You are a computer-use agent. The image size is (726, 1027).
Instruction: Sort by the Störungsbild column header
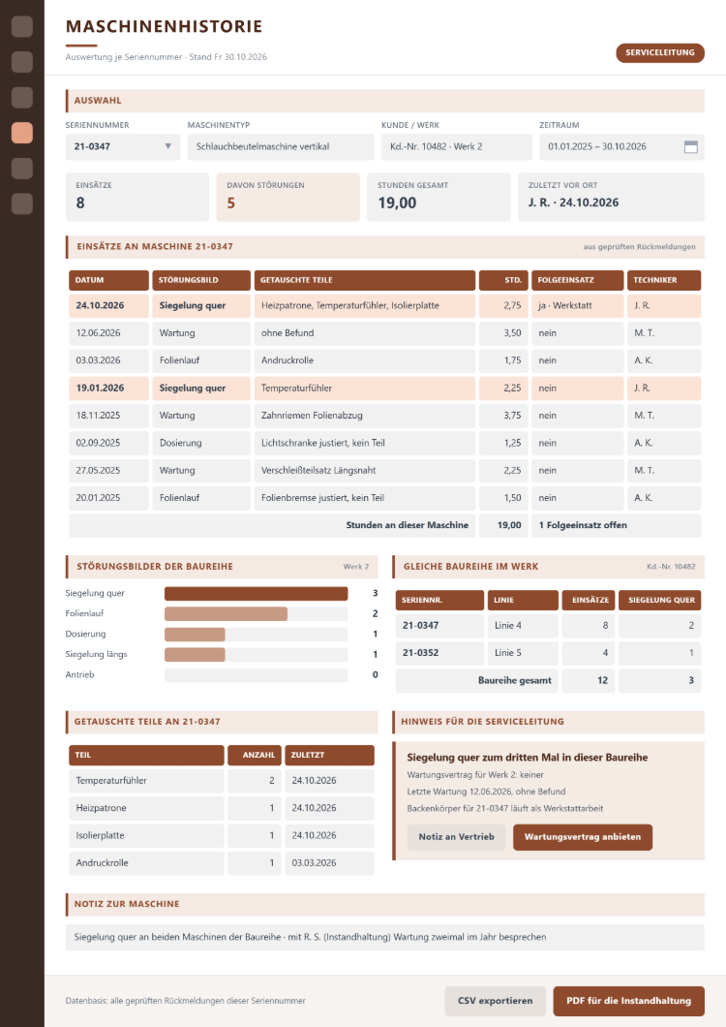point(201,280)
